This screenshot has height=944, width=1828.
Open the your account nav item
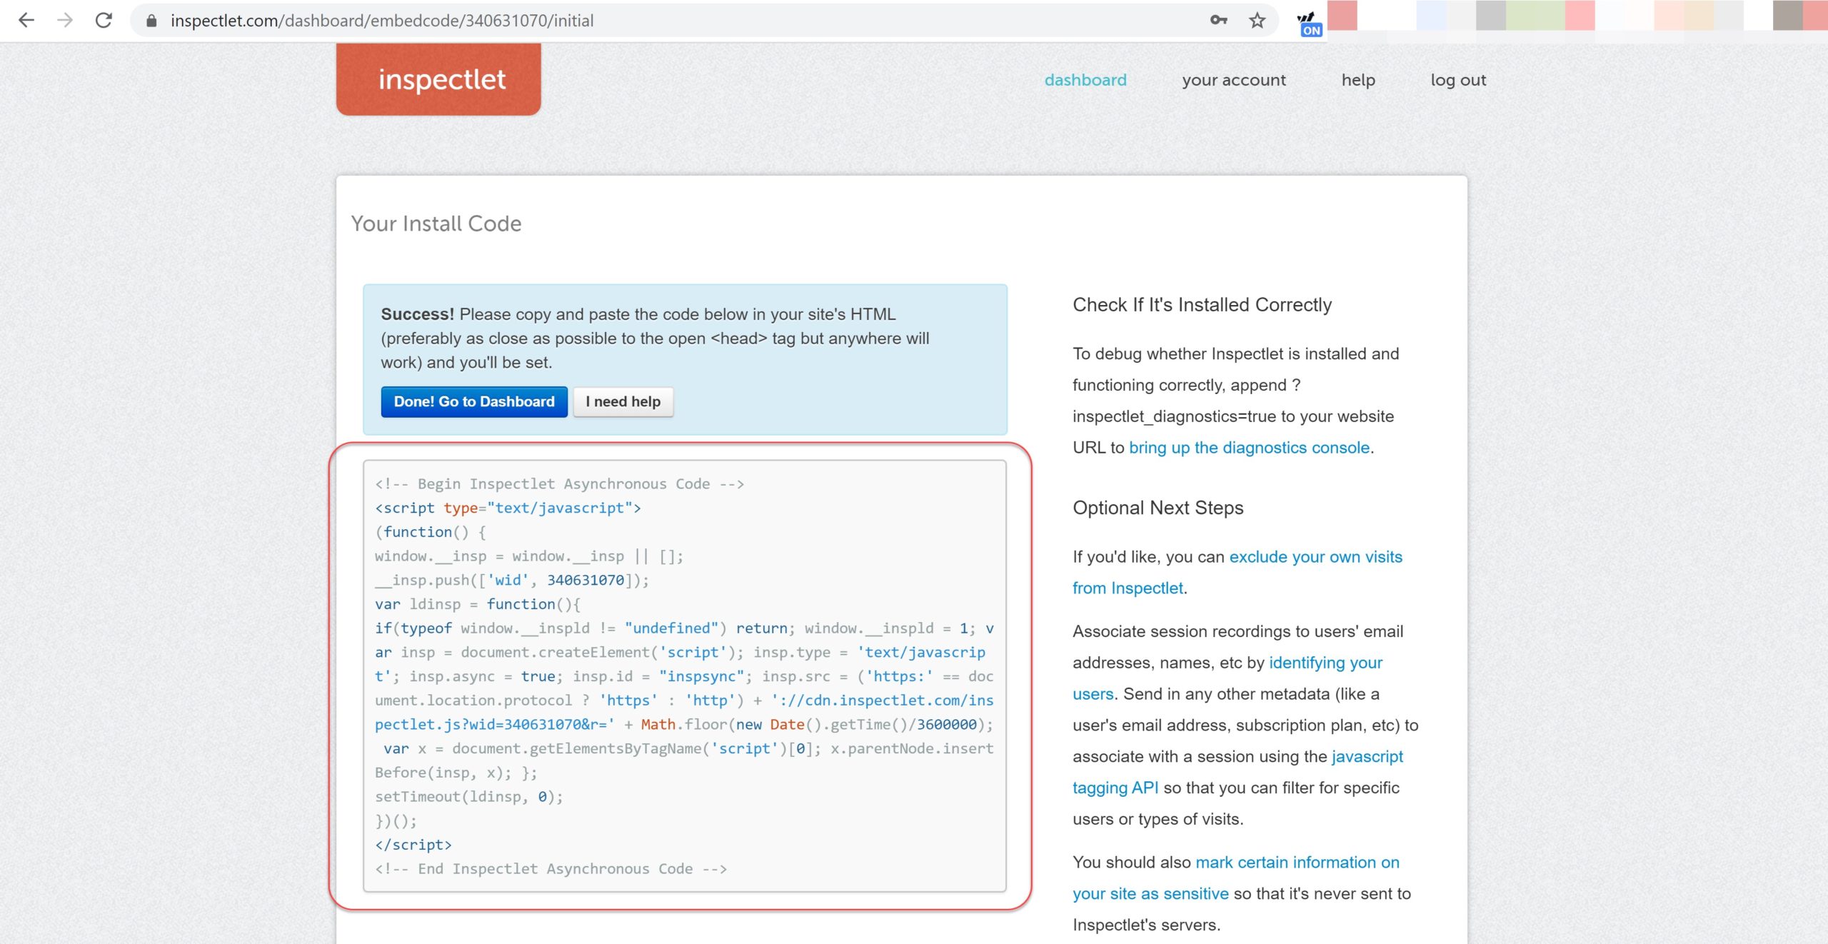tap(1233, 80)
